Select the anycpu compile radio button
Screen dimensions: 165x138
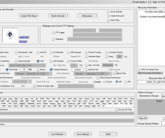[x=104, y=82]
